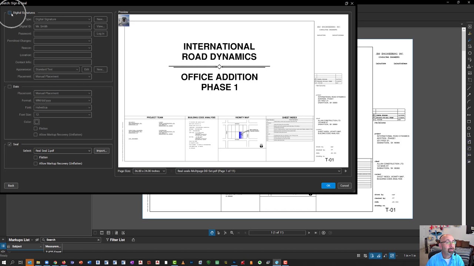This screenshot has width=474, height=266.
Task: Open file dropdown Real seals Multipage DD Set.pdf
Action: 258,171
